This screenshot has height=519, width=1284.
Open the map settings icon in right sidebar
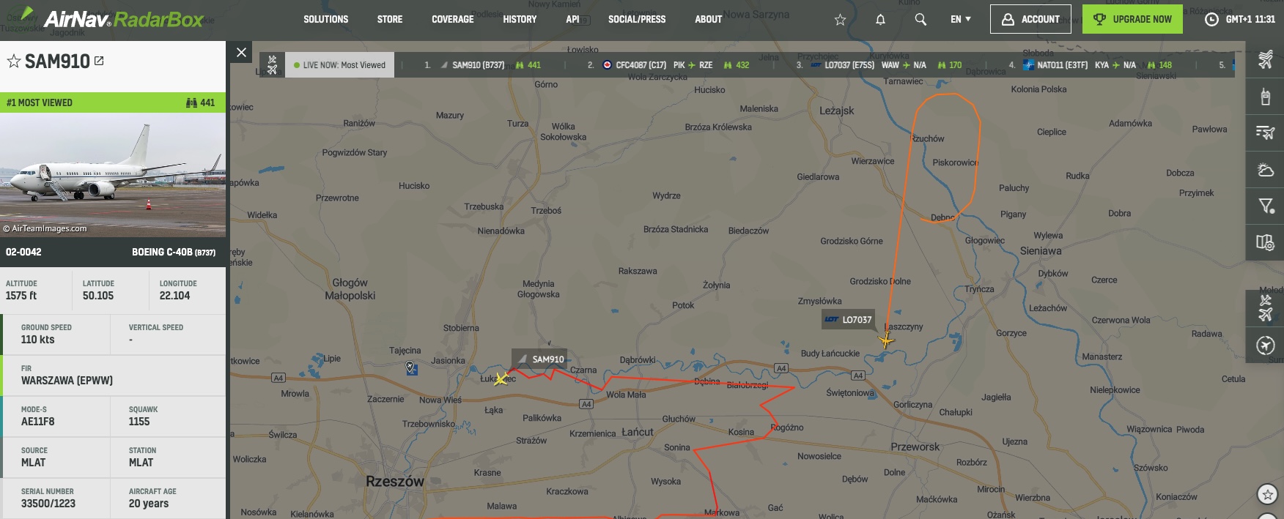point(1265,242)
